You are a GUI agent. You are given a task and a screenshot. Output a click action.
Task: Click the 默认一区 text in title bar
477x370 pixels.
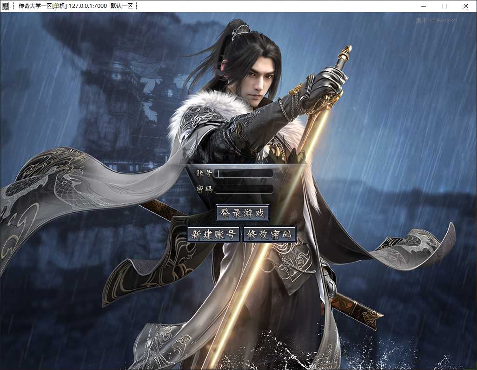coord(122,6)
